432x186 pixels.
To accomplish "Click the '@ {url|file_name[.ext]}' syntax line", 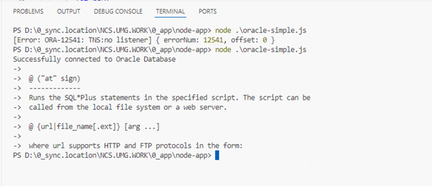I will [x=94, y=127].
